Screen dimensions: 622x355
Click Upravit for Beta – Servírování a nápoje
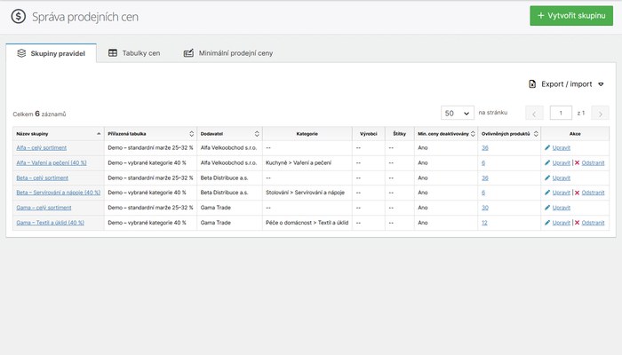click(x=562, y=193)
